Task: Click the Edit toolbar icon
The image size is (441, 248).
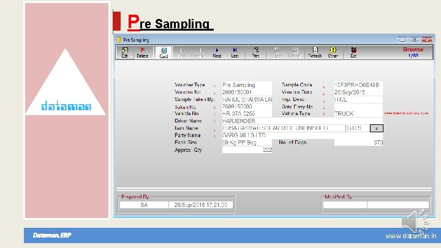Action: pos(125,52)
